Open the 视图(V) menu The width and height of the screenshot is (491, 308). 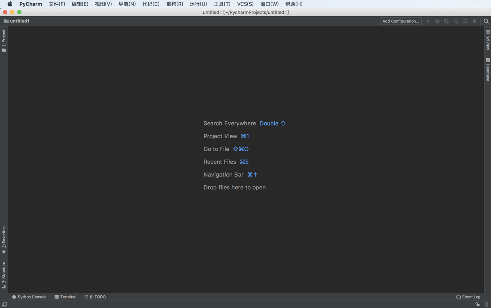(103, 4)
